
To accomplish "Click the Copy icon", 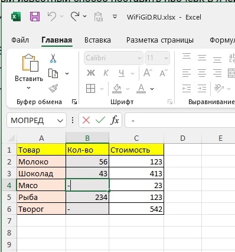I will (x=53, y=73).
